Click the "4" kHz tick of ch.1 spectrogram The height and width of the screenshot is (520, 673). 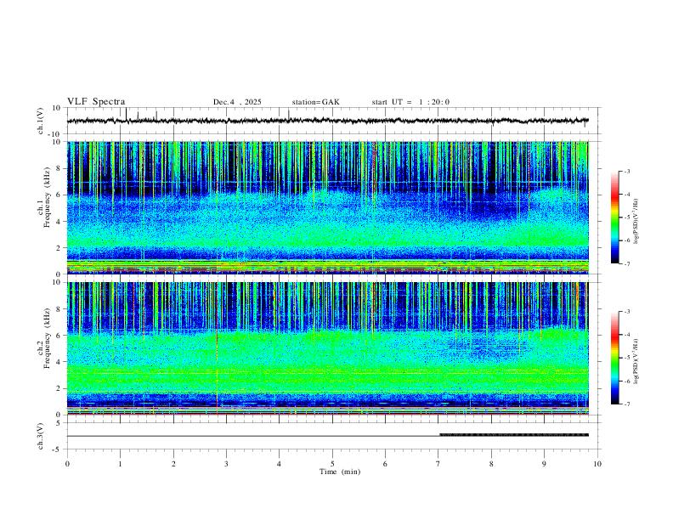(59, 222)
